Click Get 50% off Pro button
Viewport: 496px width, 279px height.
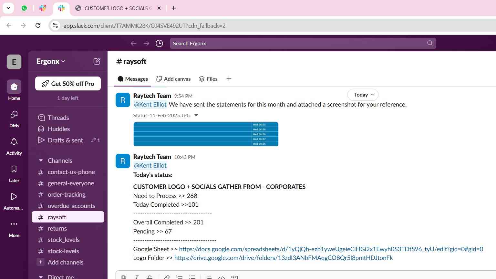(x=68, y=84)
